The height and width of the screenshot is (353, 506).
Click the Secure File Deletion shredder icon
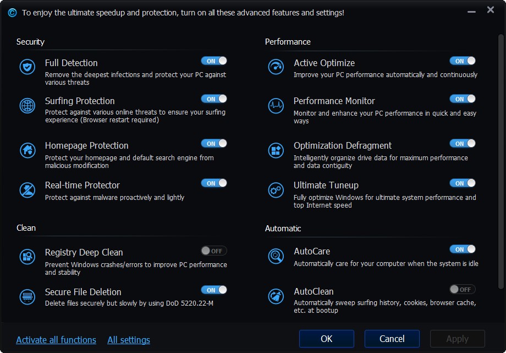28,297
